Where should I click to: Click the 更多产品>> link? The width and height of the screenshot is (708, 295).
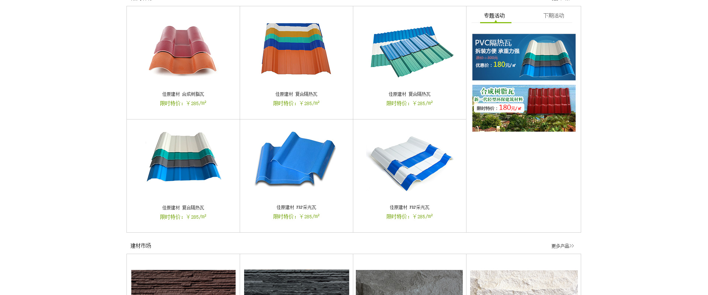562,246
